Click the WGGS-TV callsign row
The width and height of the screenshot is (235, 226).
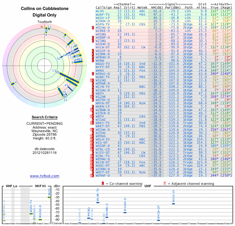click(164, 64)
